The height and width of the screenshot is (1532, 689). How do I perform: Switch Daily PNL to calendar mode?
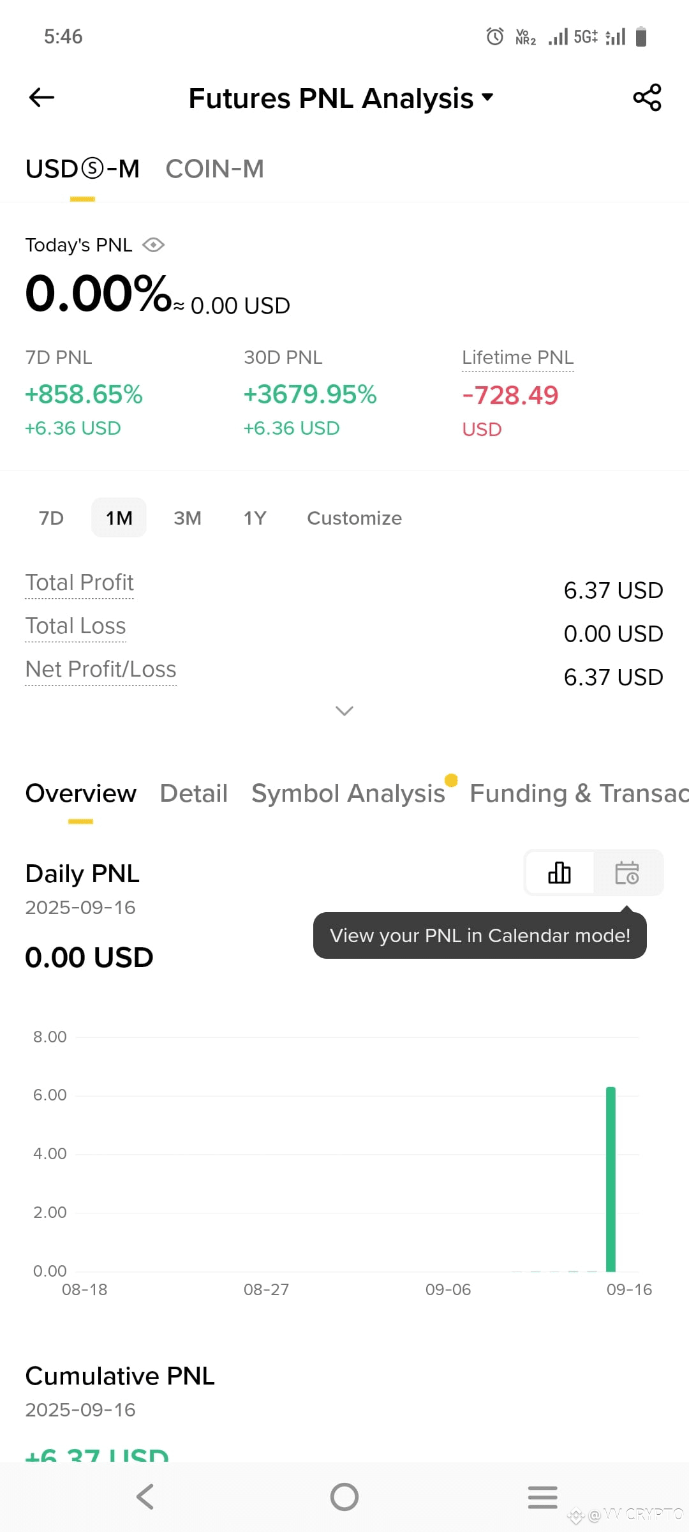[627, 873]
